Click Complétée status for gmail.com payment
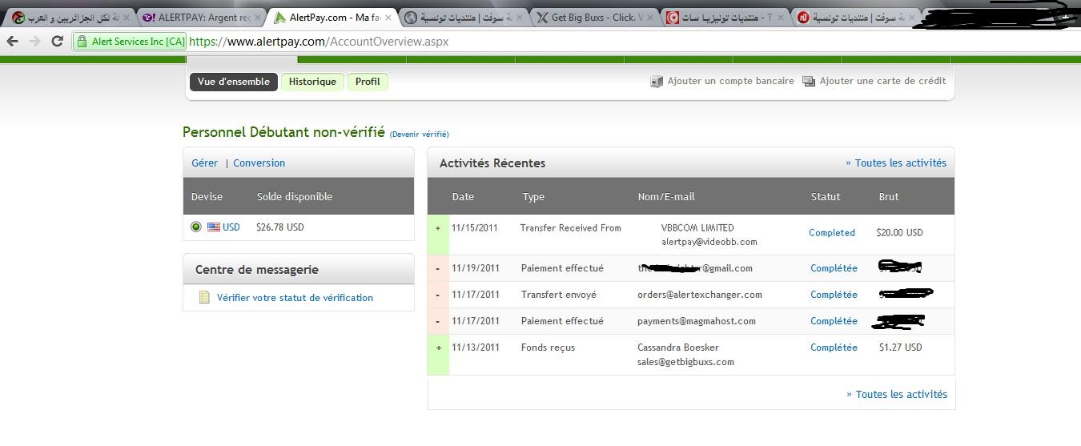Viewport: 1081px width, 446px height. tap(834, 268)
